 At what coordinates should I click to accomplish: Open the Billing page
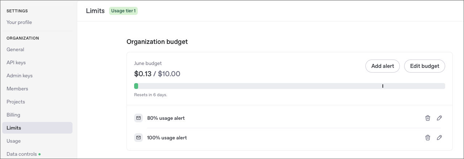(13, 115)
